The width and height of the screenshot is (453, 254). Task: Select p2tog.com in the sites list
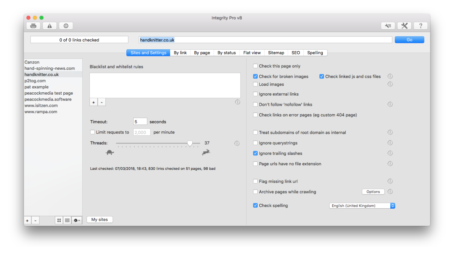point(53,81)
